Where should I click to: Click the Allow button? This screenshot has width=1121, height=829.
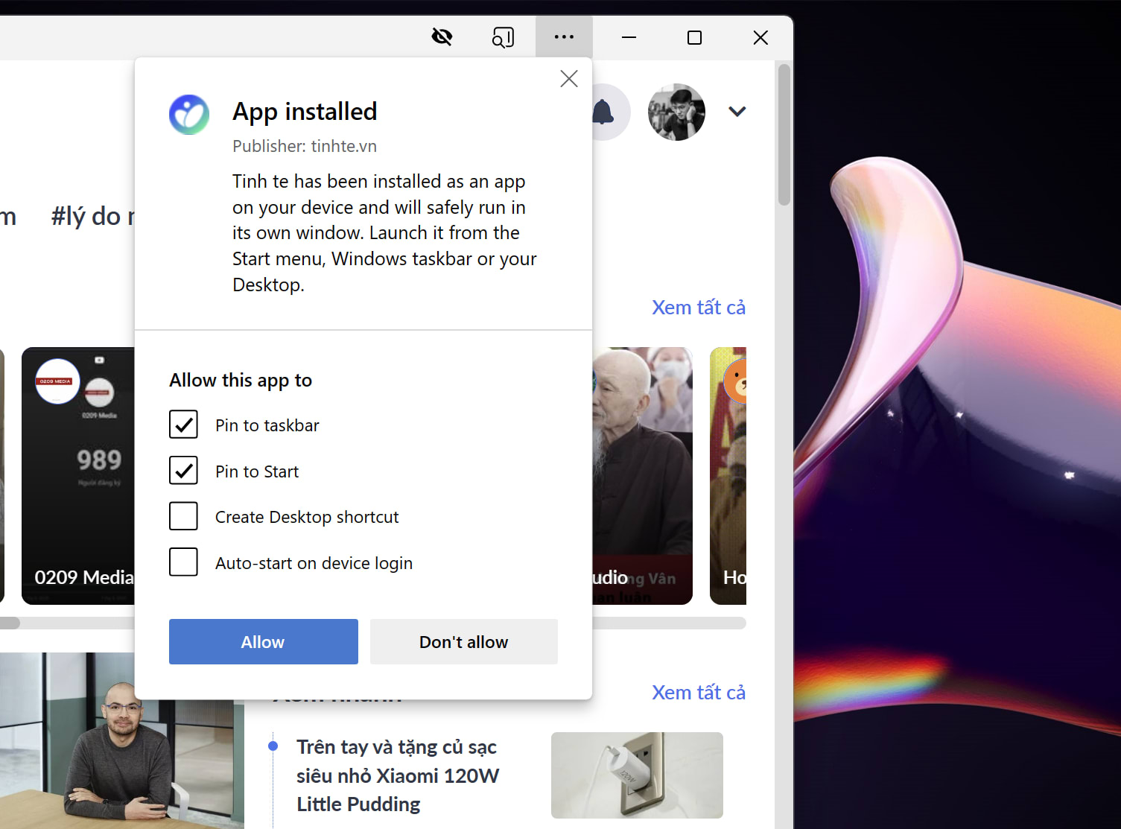pyautogui.click(x=264, y=641)
